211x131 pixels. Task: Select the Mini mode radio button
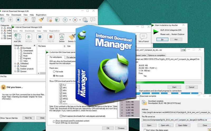54,76
